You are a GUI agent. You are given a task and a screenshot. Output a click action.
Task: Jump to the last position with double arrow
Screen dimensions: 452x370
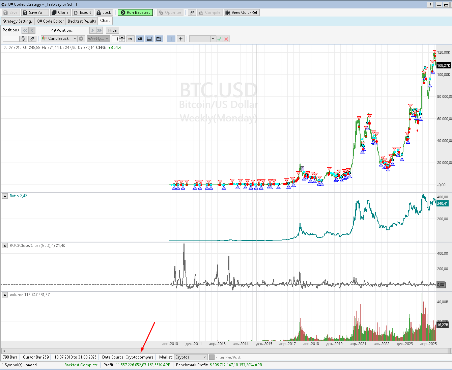tap(100, 30)
